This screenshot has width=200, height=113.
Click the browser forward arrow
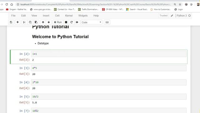click(2, 4)
